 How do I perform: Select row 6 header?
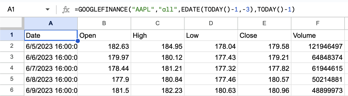coord(12,90)
